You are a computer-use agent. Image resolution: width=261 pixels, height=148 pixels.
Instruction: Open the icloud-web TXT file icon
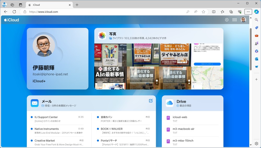[168, 118]
